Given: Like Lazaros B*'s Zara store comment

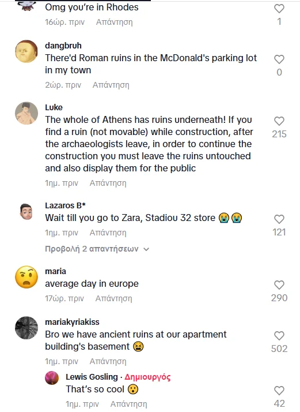Looking at the screenshot, I should coord(279,219).
